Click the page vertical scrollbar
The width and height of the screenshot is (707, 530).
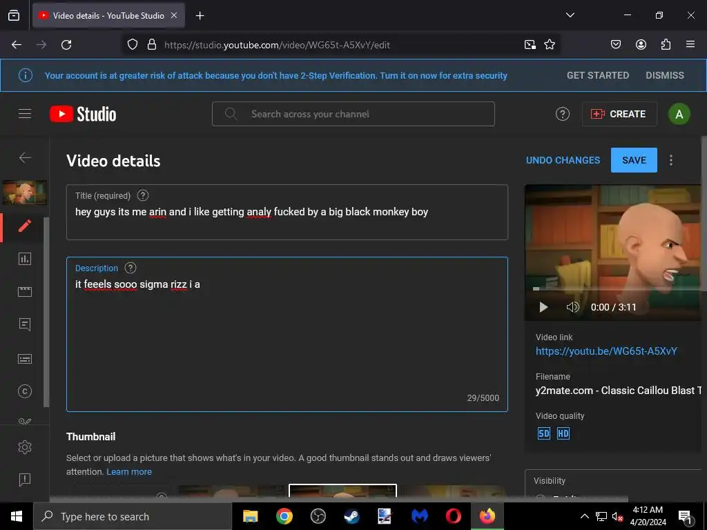tap(704, 214)
